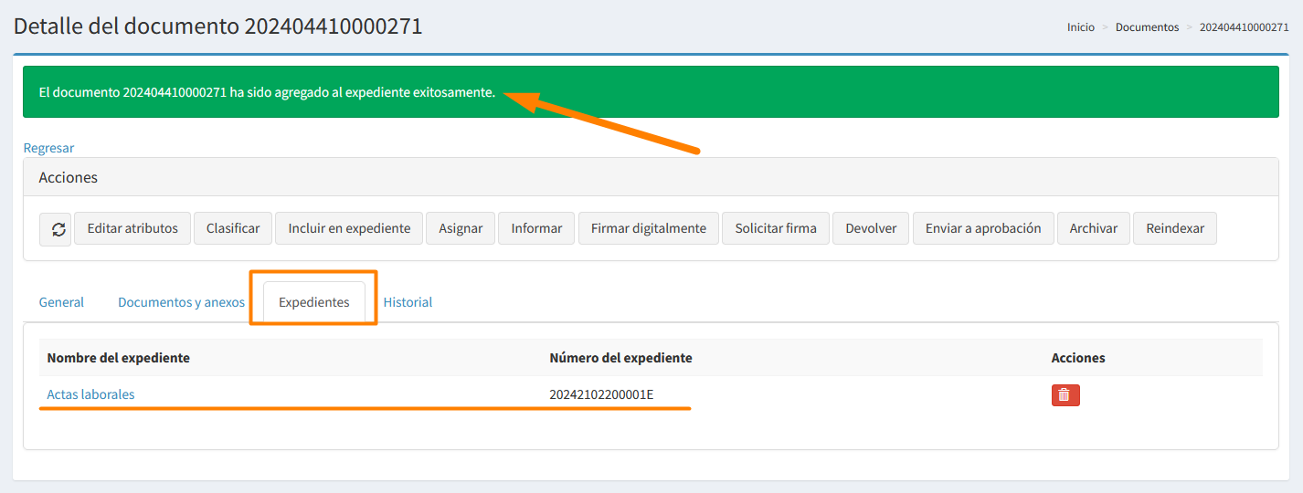Viewport: 1303px width, 493px height.
Task: Click the Nombre del expediente column header
Action: pyautogui.click(x=119, y=358)
